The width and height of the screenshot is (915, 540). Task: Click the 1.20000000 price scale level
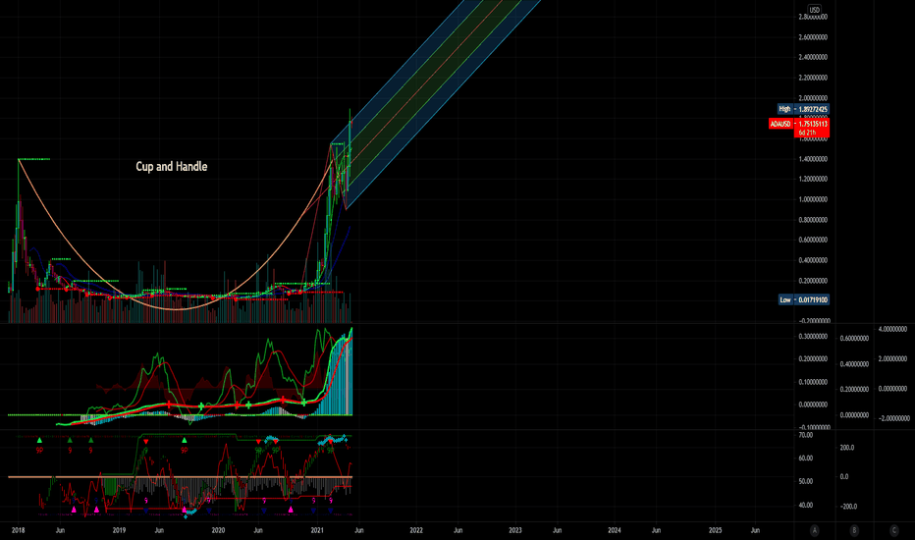[813, 180]
